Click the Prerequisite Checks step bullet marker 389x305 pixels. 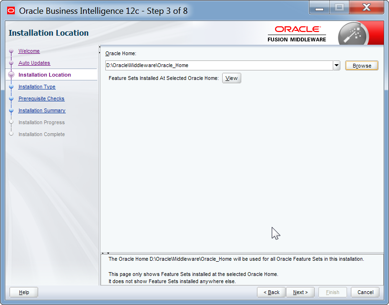click(11, 98)
